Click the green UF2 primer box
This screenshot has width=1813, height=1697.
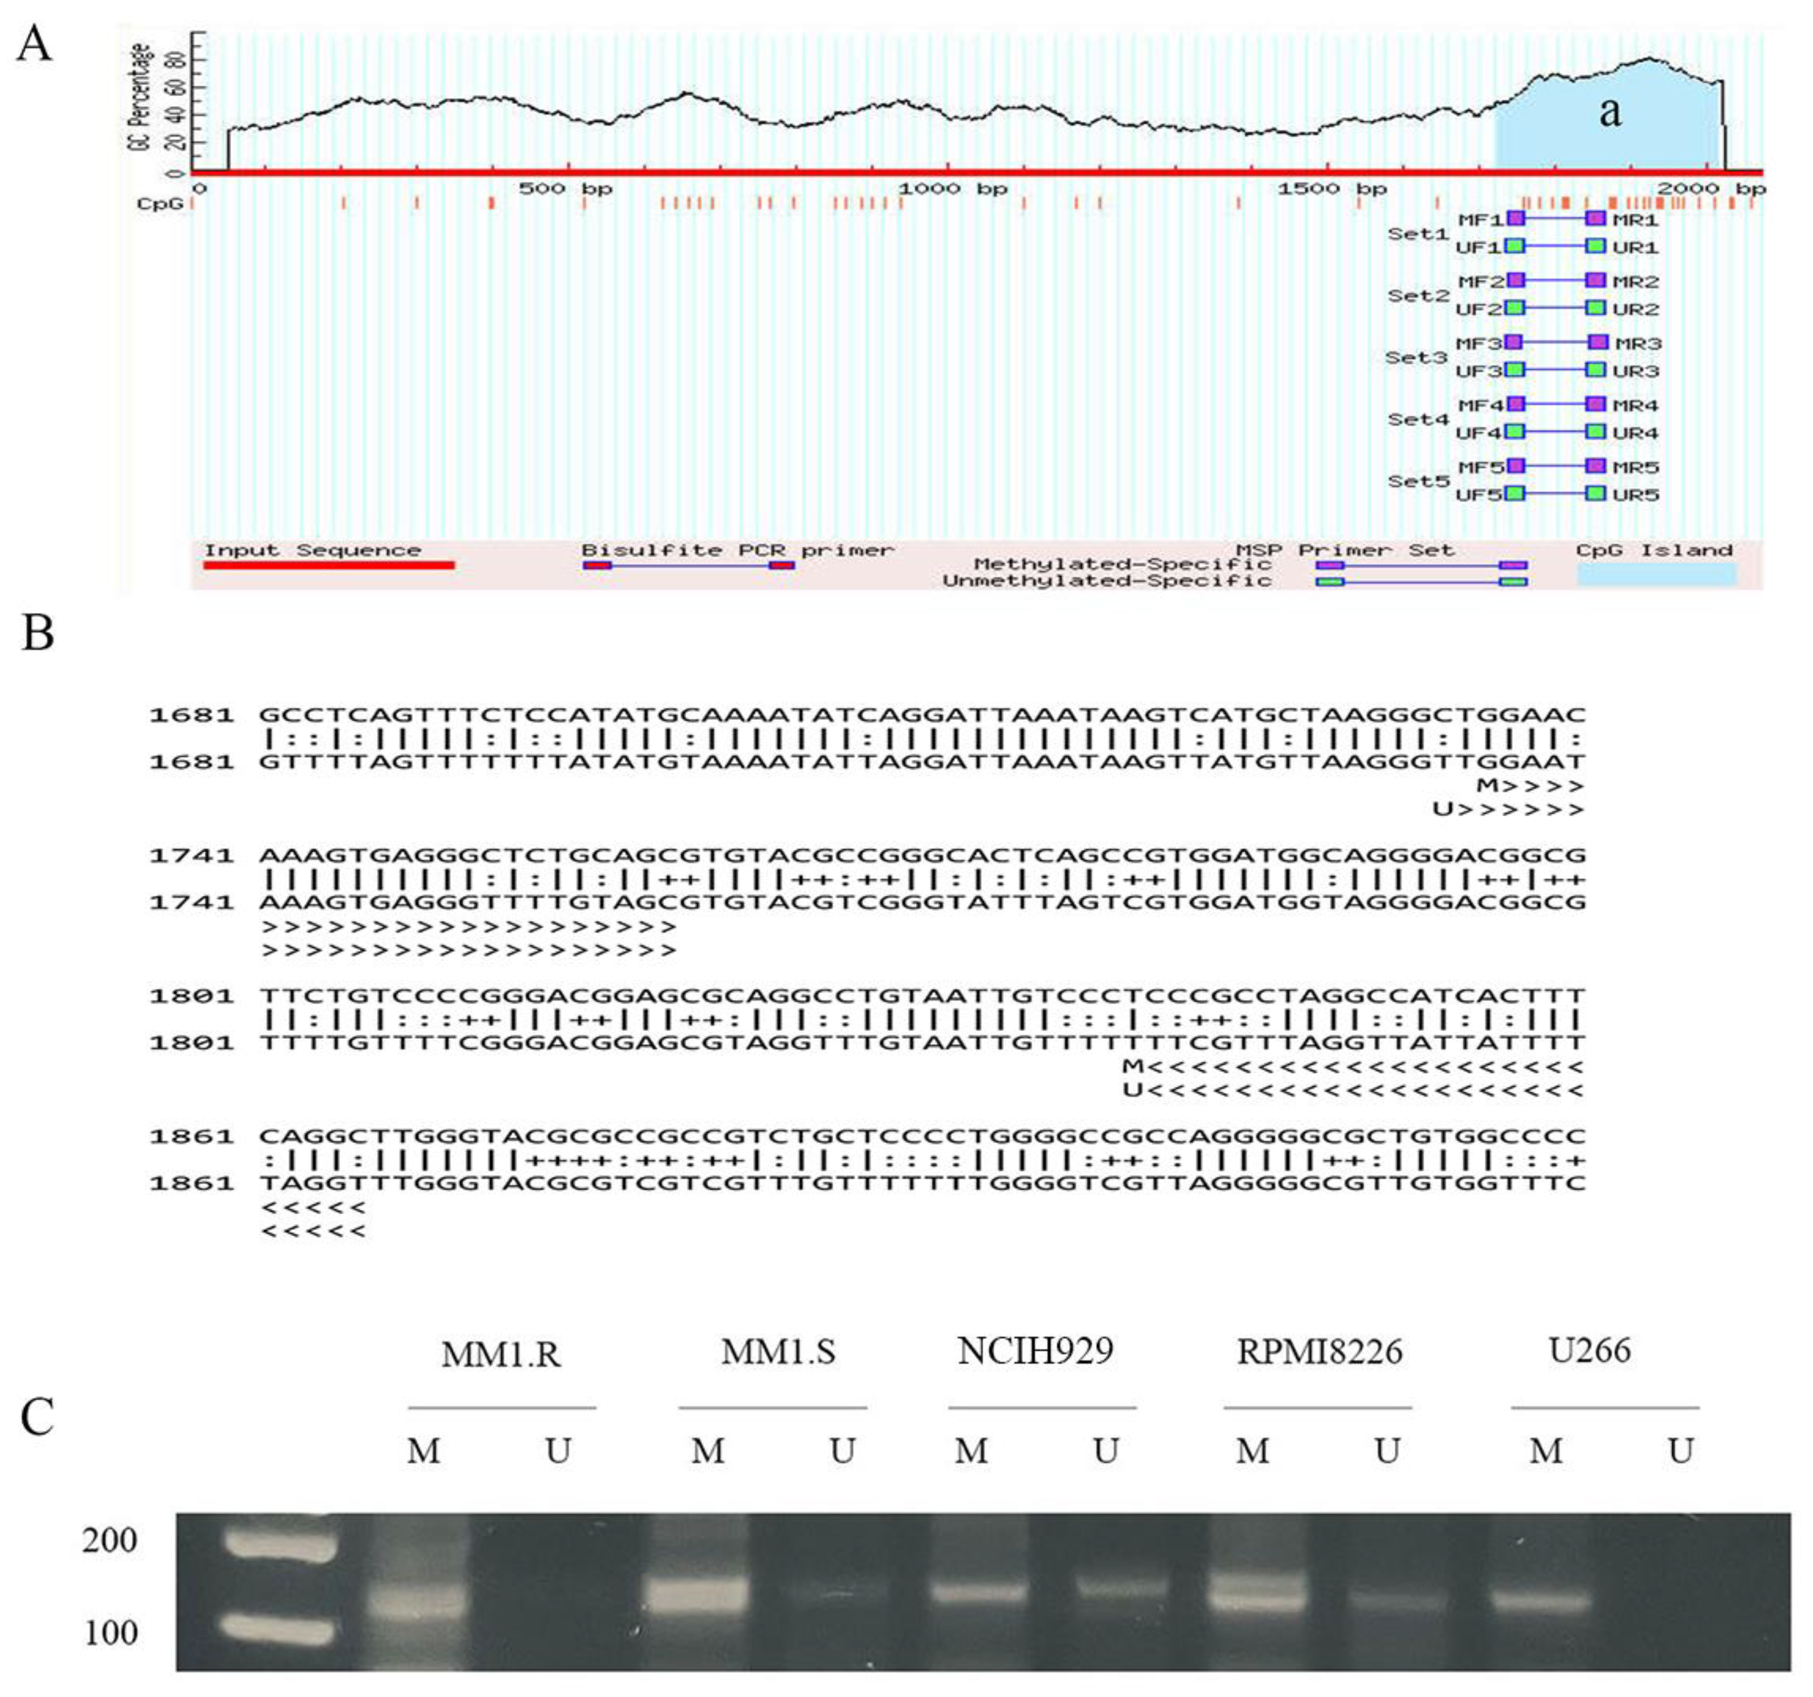[1515, 308]
